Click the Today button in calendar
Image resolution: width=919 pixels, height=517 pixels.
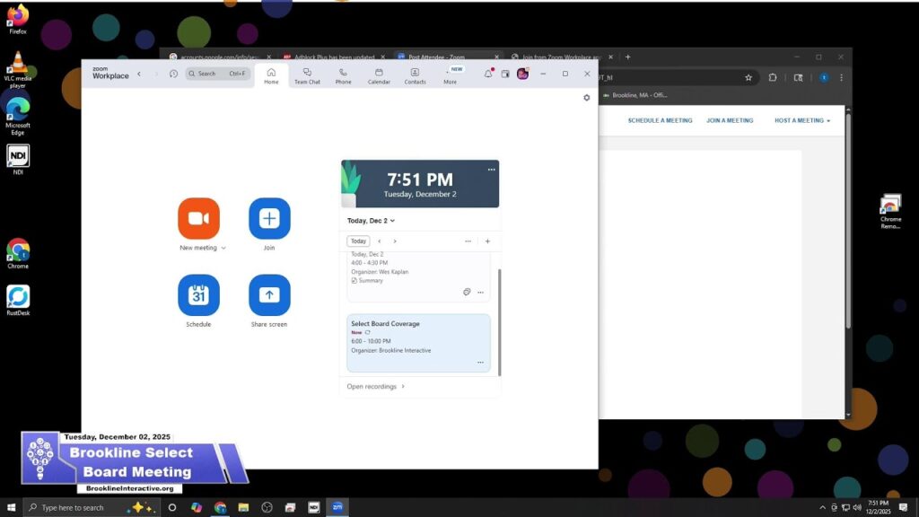[x=358, y=241]
